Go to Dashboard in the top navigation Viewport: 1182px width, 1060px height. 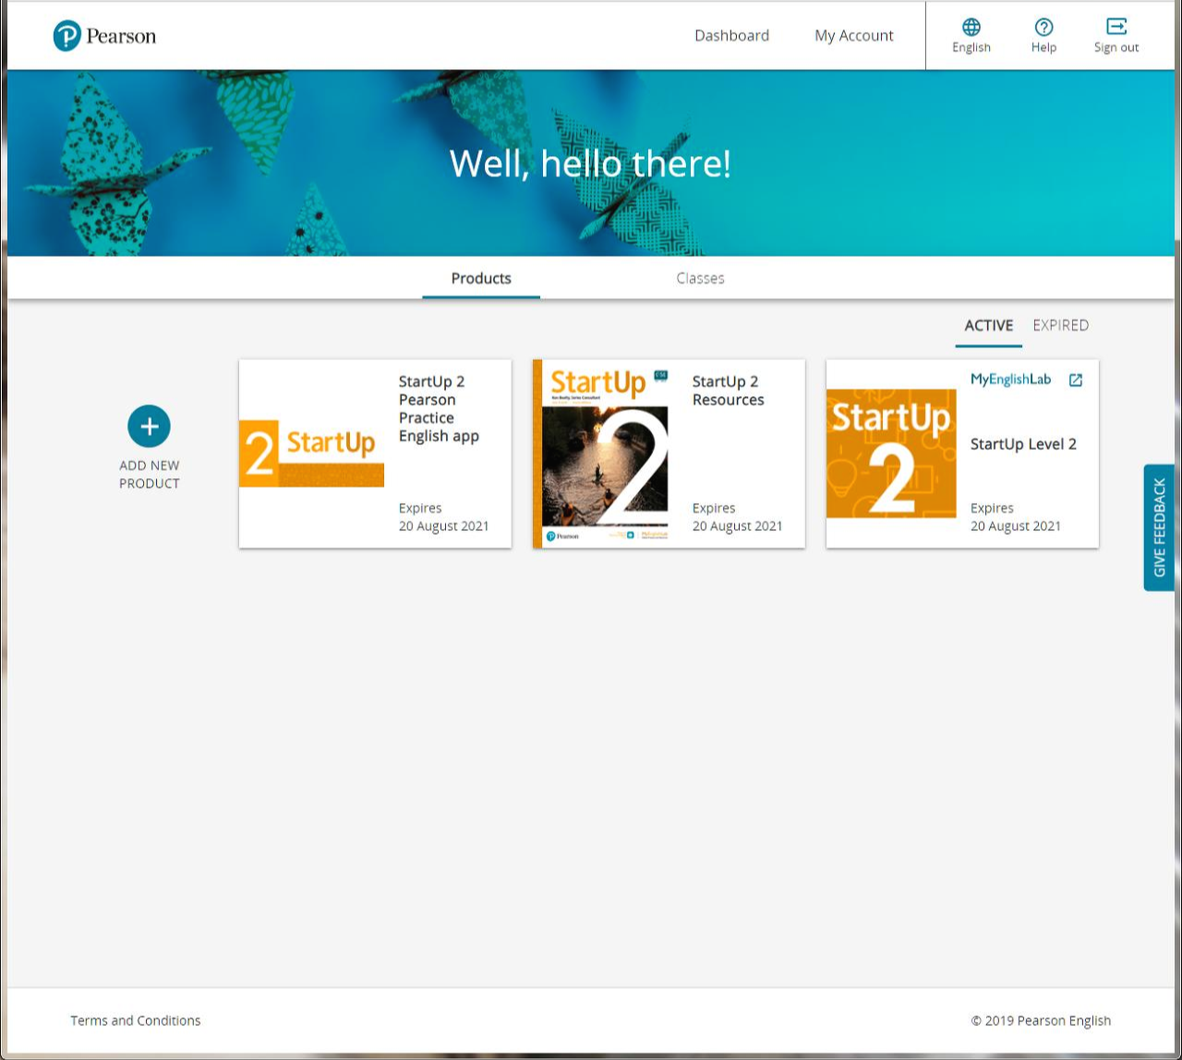[x=731, y=35]
